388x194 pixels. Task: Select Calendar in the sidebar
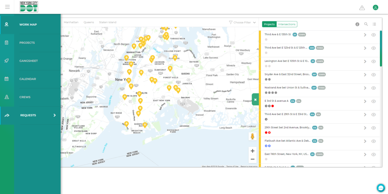point(28,79)
